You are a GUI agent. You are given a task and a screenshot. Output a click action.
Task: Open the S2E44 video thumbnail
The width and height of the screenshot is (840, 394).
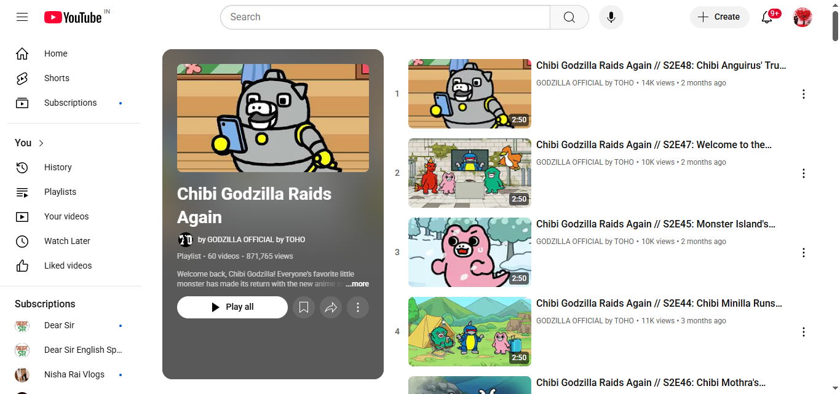[470, 331]
